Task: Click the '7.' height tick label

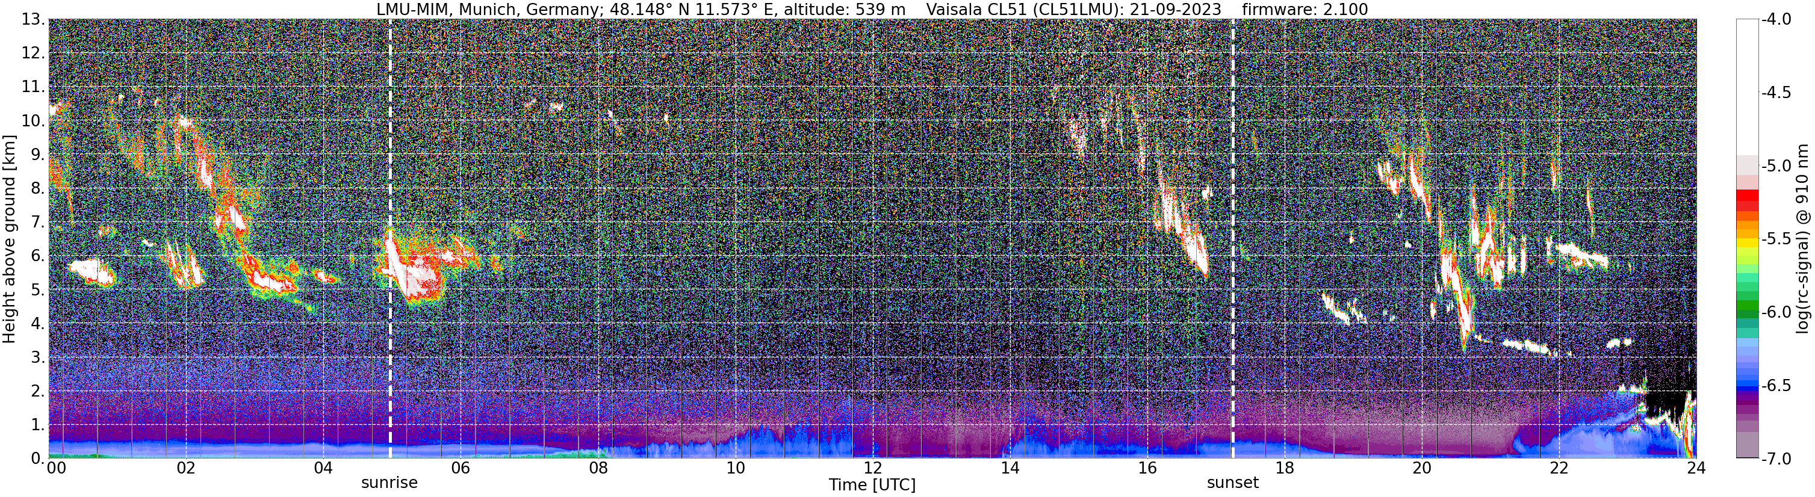Action: pos(38,222)
